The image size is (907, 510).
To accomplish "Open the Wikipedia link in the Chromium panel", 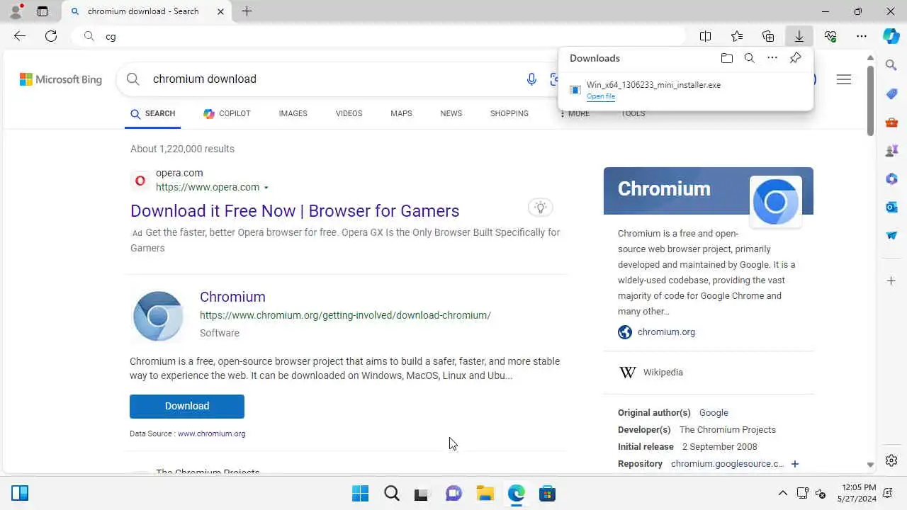I will [x=663, y=372].
